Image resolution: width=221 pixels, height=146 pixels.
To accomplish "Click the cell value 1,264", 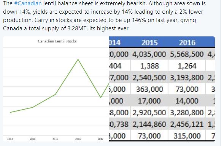I will pos(187,66).
